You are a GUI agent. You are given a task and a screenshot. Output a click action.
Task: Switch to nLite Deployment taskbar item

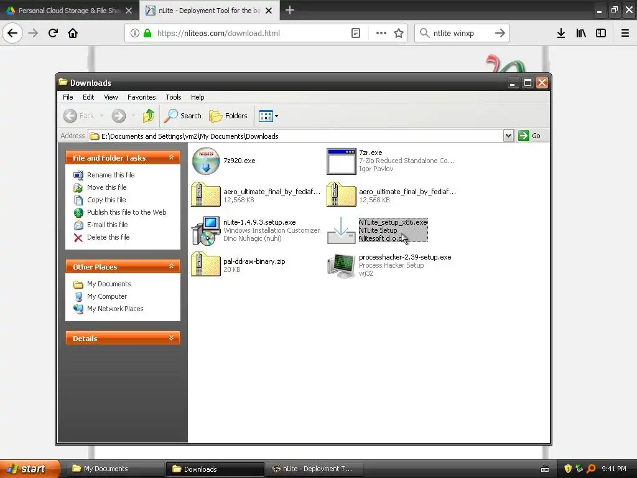313,469
